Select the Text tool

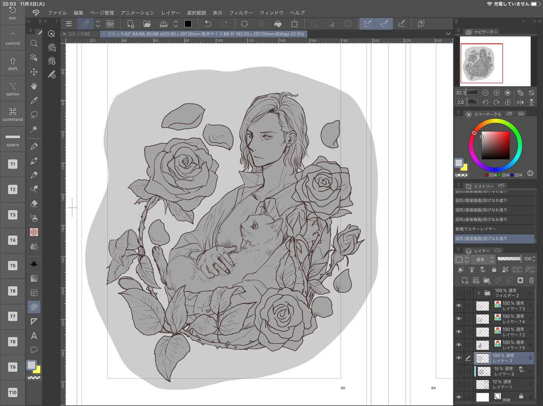tap(33, 336)
